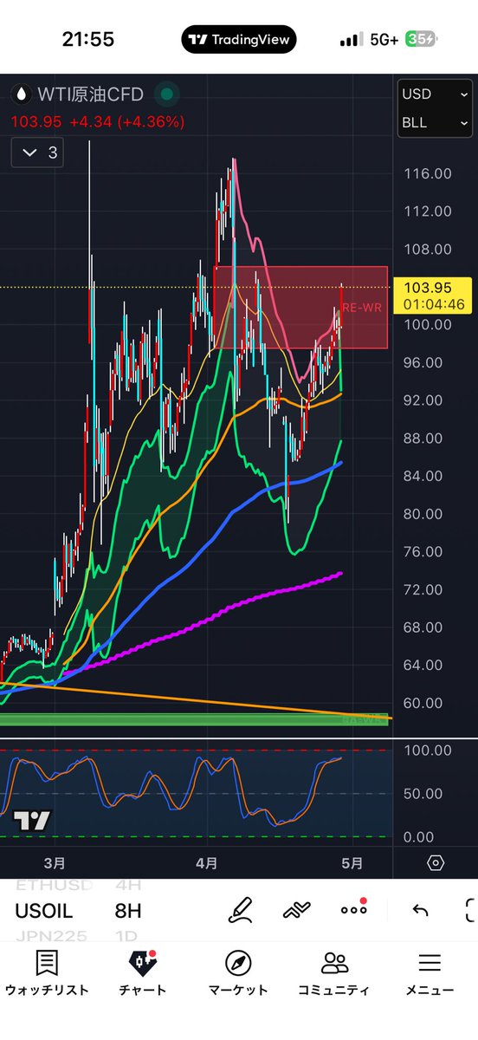478x1040 pixels.
Task: Open the メニュー tab
Action: tap(430, 972)
